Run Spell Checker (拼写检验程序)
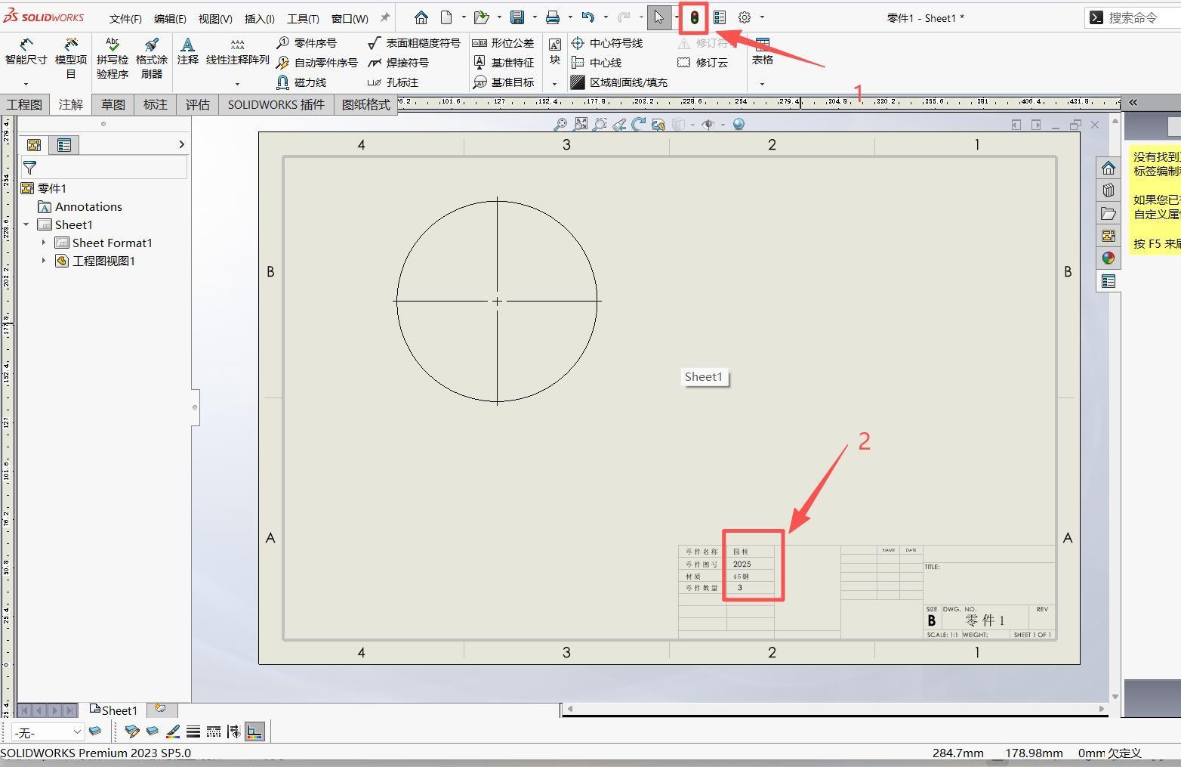This screenshot has width=1181, height=767. tap(113, 59)
